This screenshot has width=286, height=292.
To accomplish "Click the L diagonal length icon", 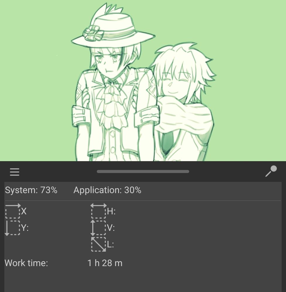I will point(98,244).
